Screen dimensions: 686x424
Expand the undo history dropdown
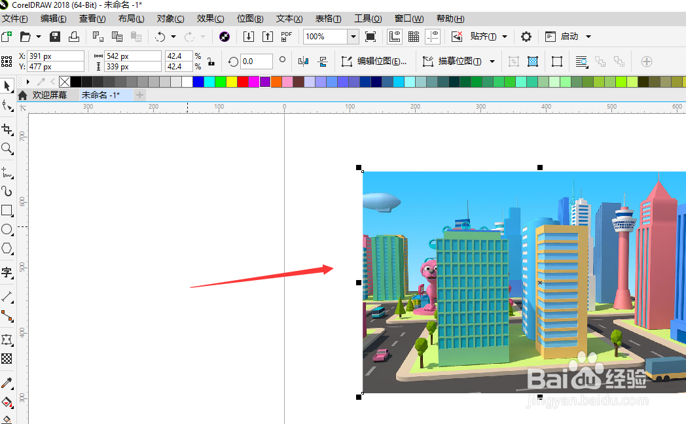point(173,37)
